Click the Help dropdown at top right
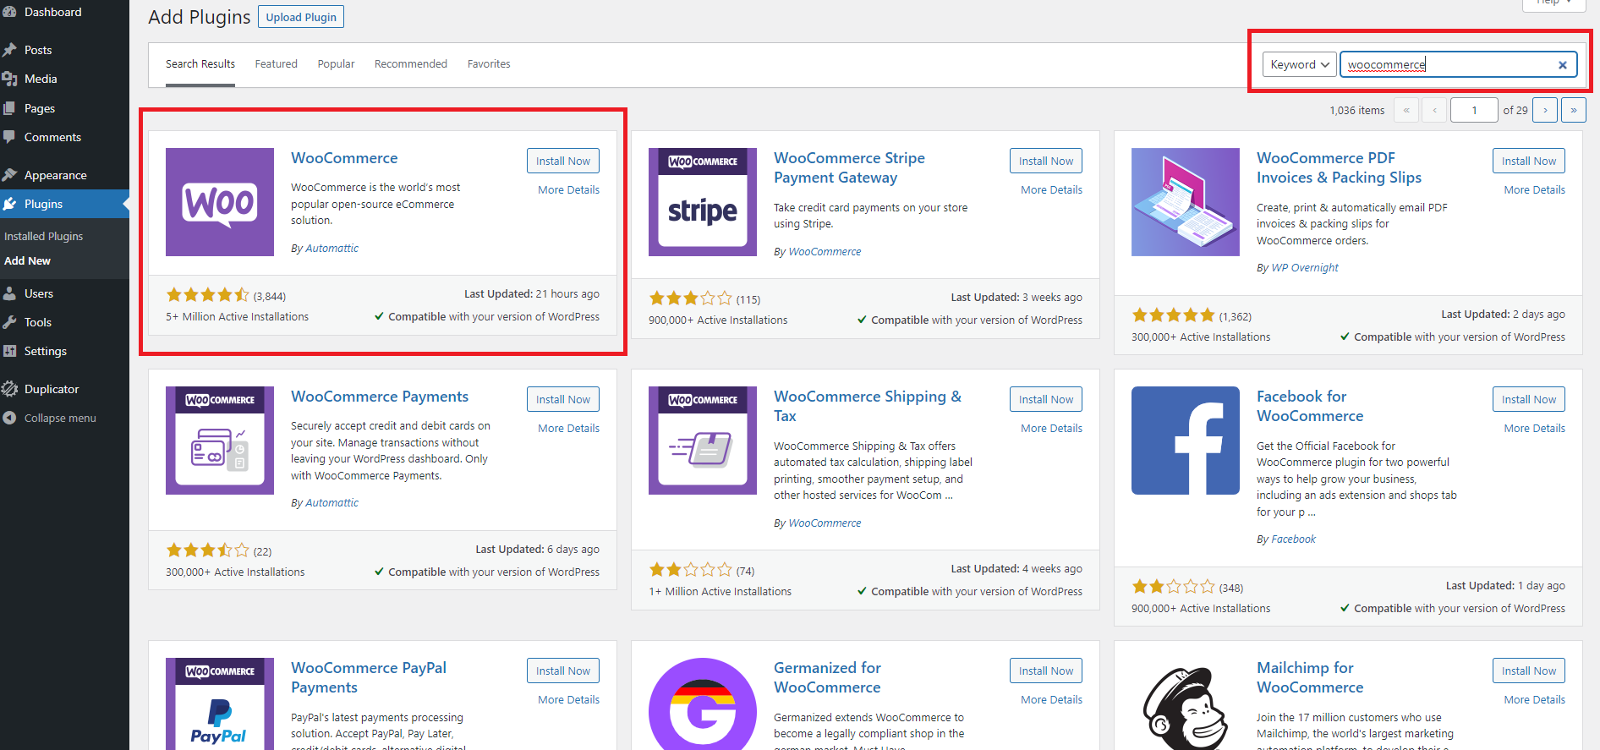 tap(1554, 3)
